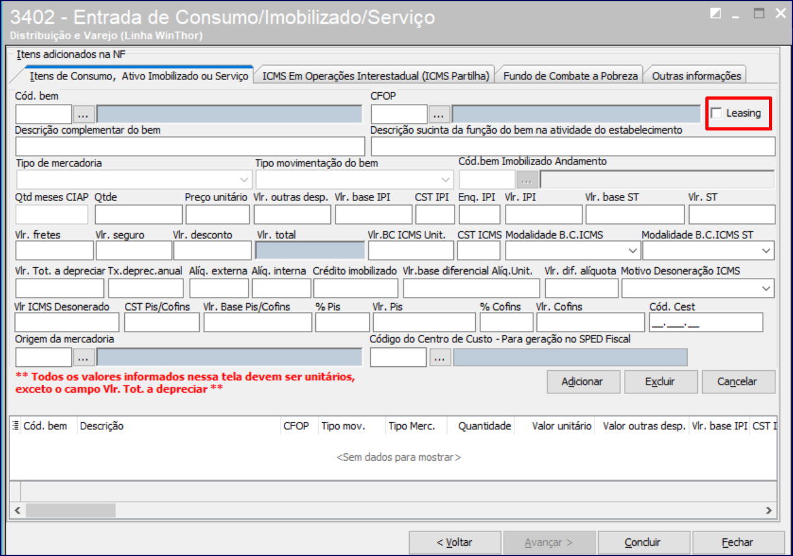
Task: Click the Quantidade column header
Action: click(480, 426)
